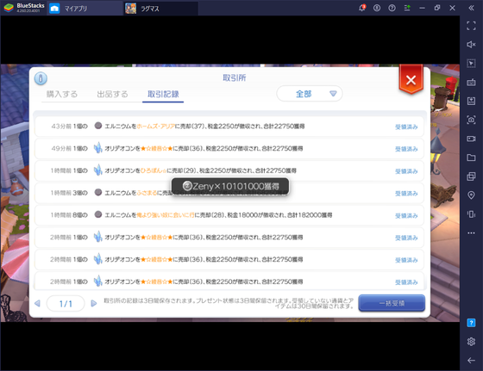Open the exchange info icon
Screen dimensions: 483x371
[x=41, y=78]
